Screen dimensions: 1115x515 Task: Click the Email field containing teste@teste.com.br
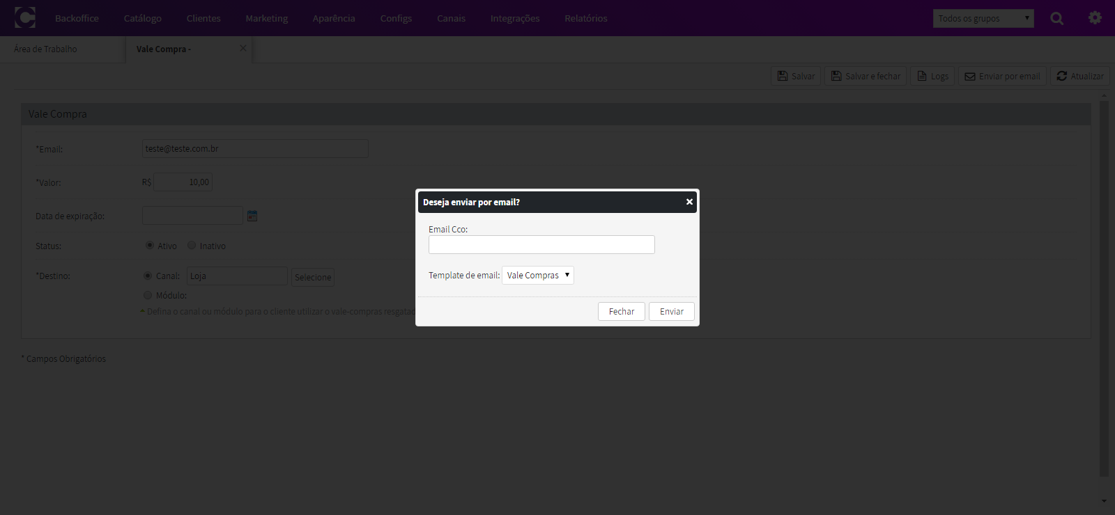255,148
